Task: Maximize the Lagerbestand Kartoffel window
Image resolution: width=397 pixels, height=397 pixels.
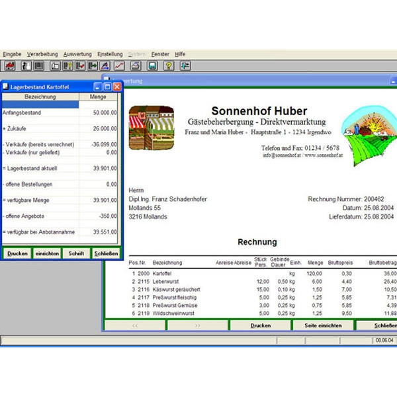Action: click(107, 87)
